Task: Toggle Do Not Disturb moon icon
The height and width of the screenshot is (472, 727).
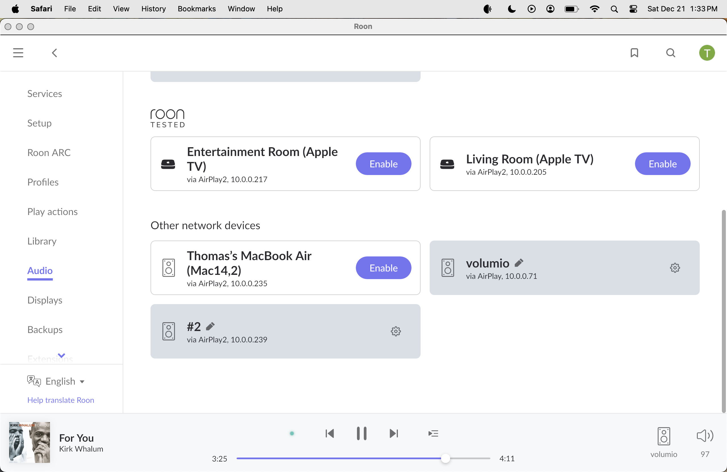Action: click(x=511, y=9)
